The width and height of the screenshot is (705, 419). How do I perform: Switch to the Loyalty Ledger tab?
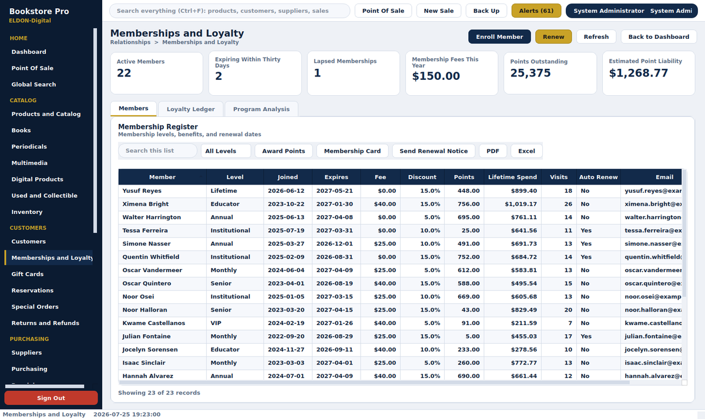pos(191,109)
